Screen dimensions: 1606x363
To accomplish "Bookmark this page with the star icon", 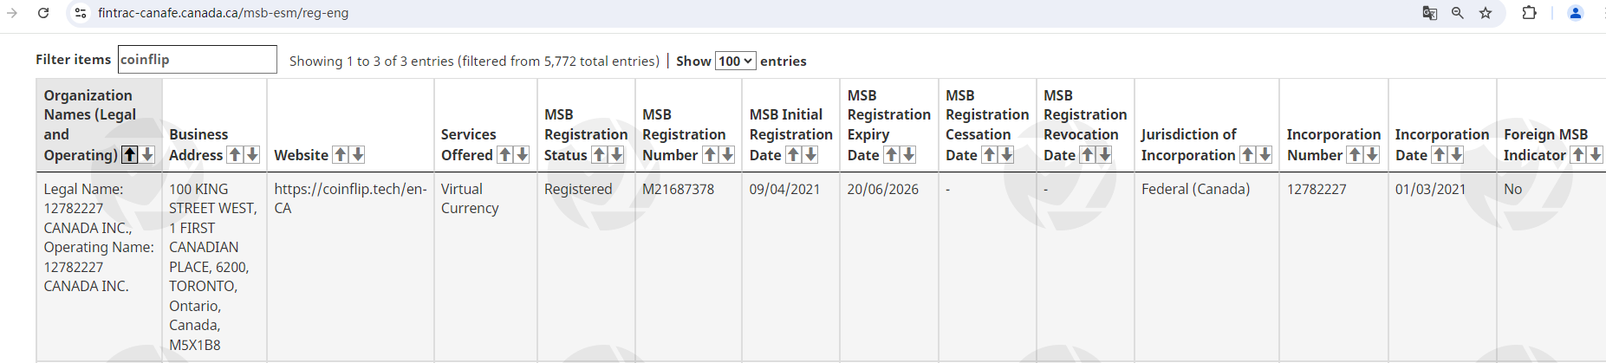I will [1486, 13].
